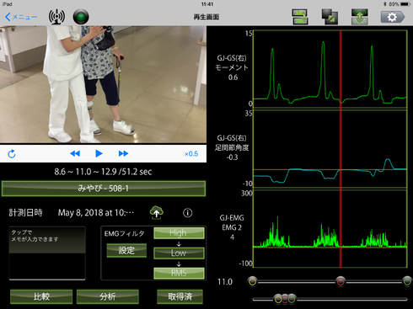413x309 pixels.
Task: Tap the 分析 button
Action: (108, 296)
